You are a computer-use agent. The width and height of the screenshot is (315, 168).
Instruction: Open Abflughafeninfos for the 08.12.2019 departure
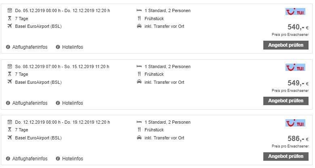tap(29, 103)
